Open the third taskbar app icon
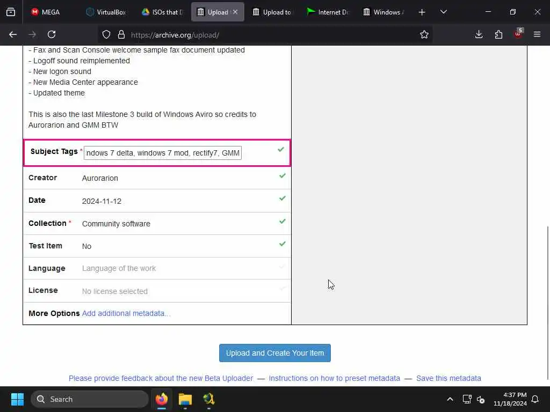Viewport: 550px width, 412px height. point(209,399)
